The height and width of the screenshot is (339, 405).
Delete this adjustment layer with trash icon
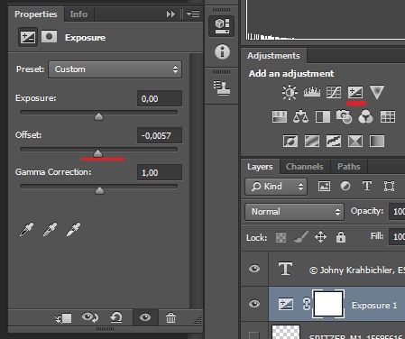(170, 317)
